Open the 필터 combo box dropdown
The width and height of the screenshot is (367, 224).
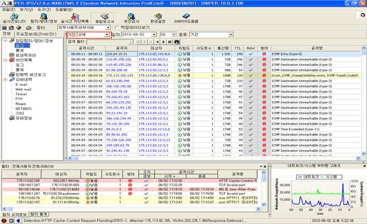pyautogui.click(x=108, y=27)
